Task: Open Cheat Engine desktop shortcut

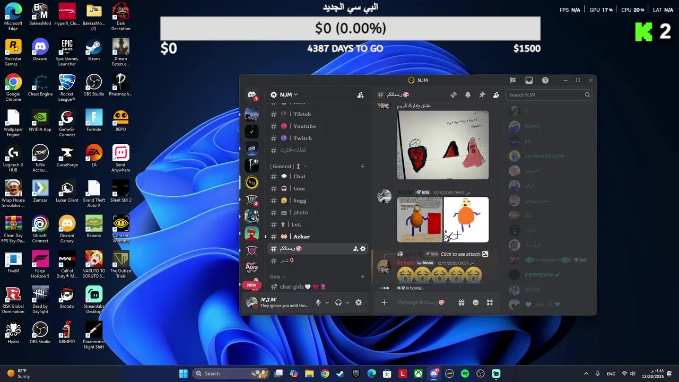Action: (x=40, y=85)
